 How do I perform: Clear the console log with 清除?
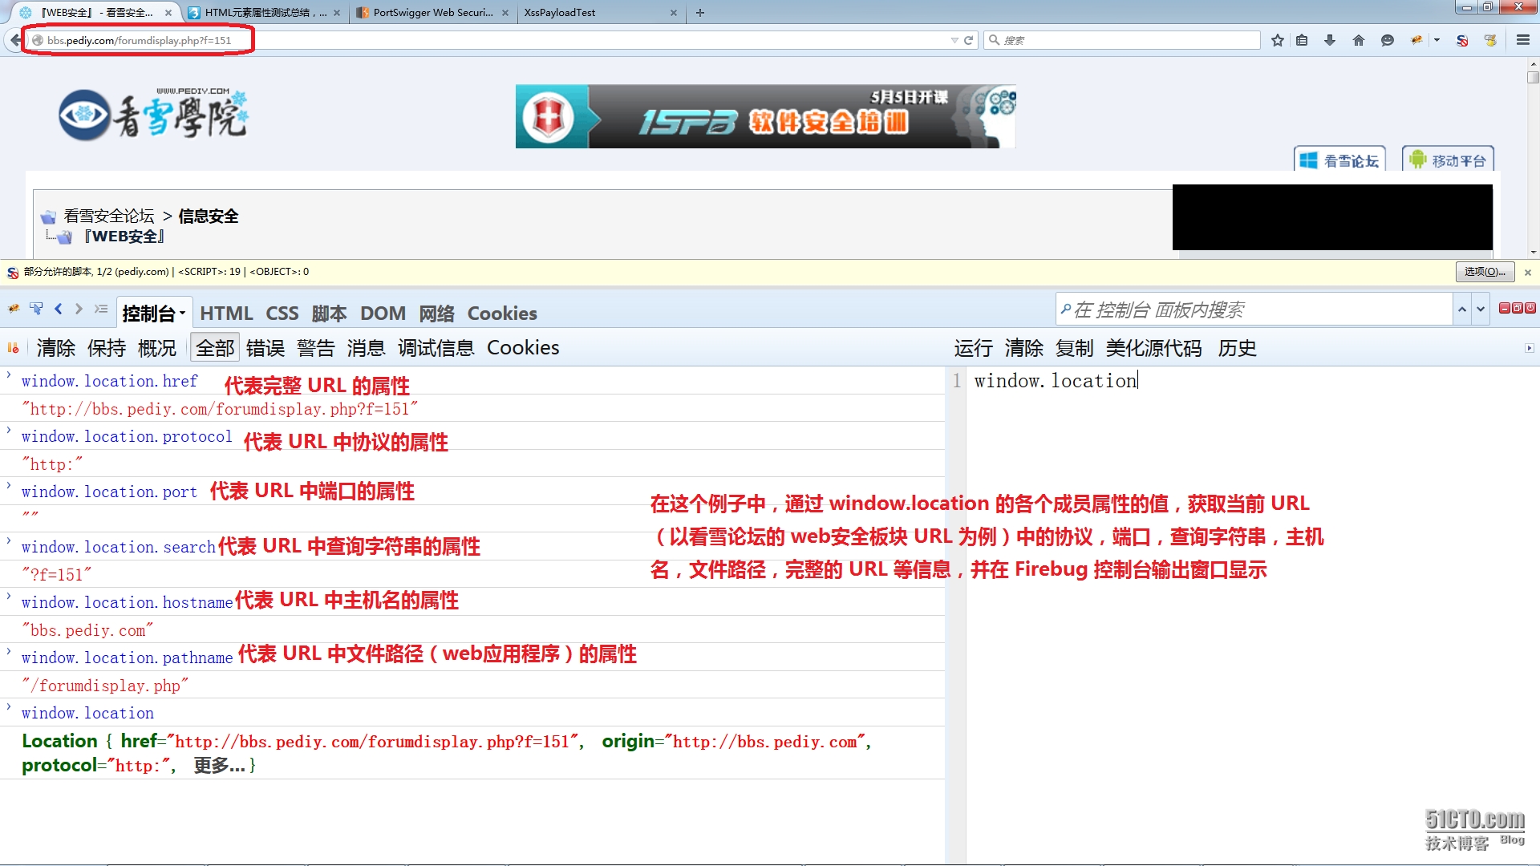(x=55, y=348)
